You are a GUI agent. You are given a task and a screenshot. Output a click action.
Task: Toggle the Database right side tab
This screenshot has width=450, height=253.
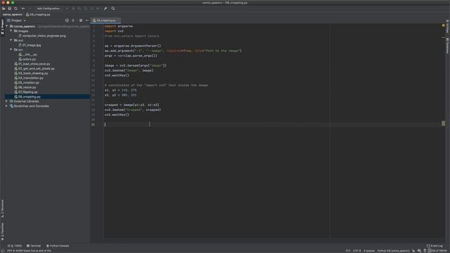(x=447, y=46)
